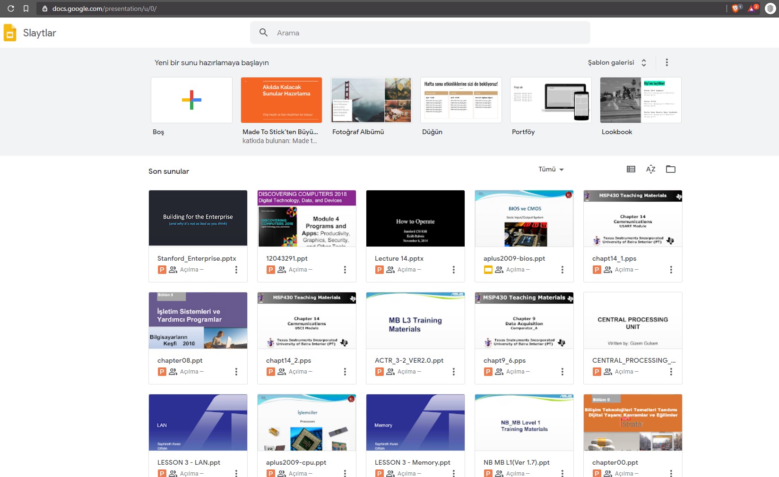Screen dimensions: 779x477
Task: Choose the Fotoğraf Albümü template
Action: 371,100
